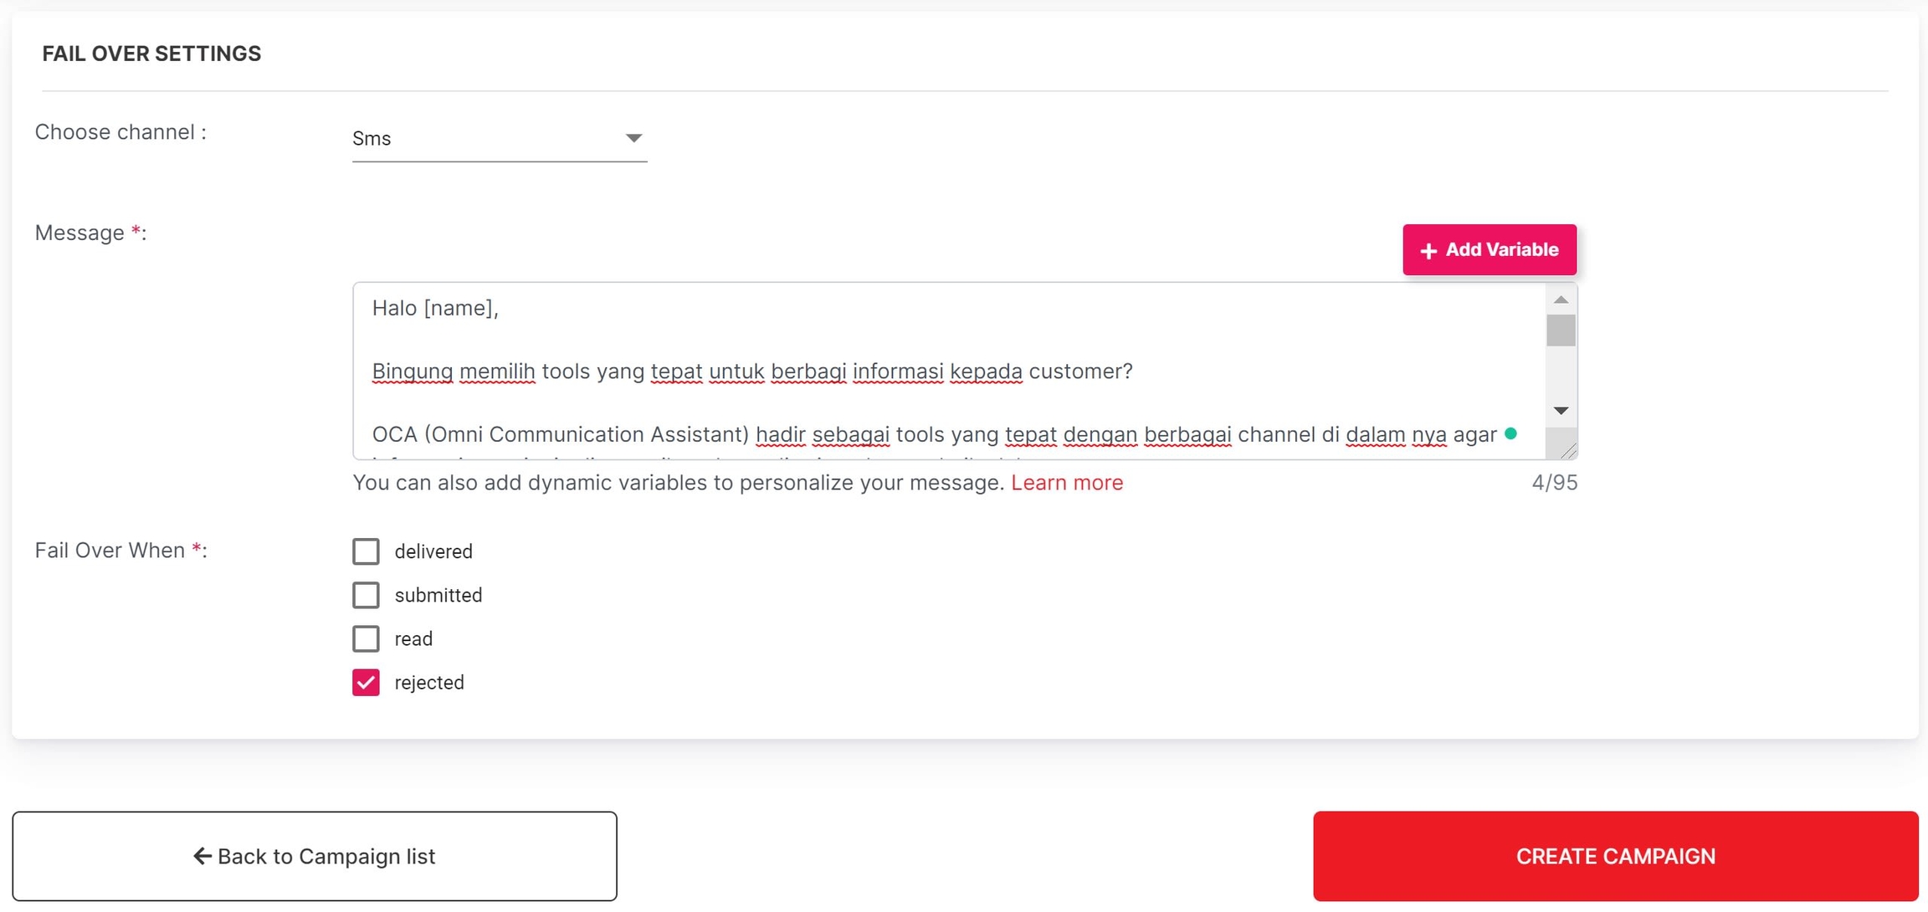Click the message box scroll up arrow
Image resolution: width=1928 pixels, height=912 pixels.
1561,300
